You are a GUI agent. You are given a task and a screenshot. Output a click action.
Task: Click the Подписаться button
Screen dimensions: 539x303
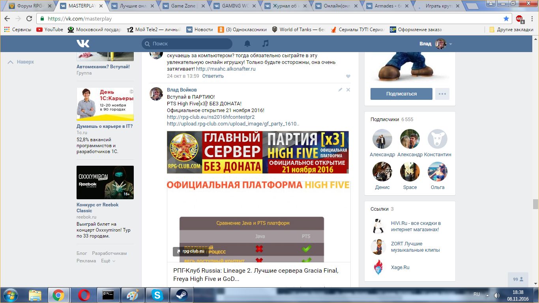[x=401, y=94]
